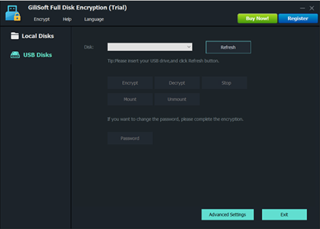Open the Language menu
This screenshot has height=229, width=320.
point(94,19)
